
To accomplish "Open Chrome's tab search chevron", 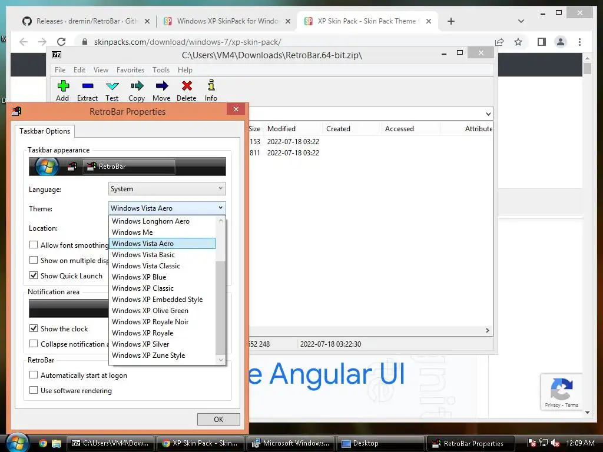I will point(521,21).
